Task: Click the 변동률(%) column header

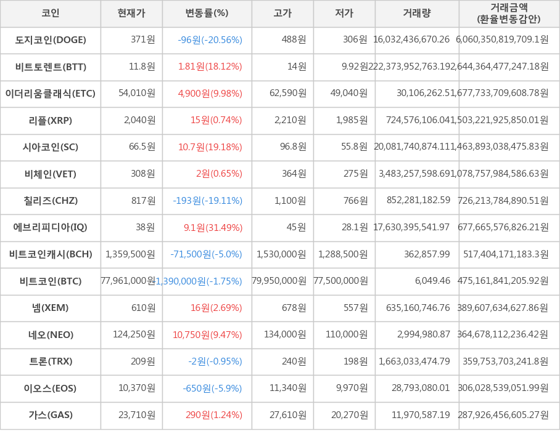Action: 207,13
